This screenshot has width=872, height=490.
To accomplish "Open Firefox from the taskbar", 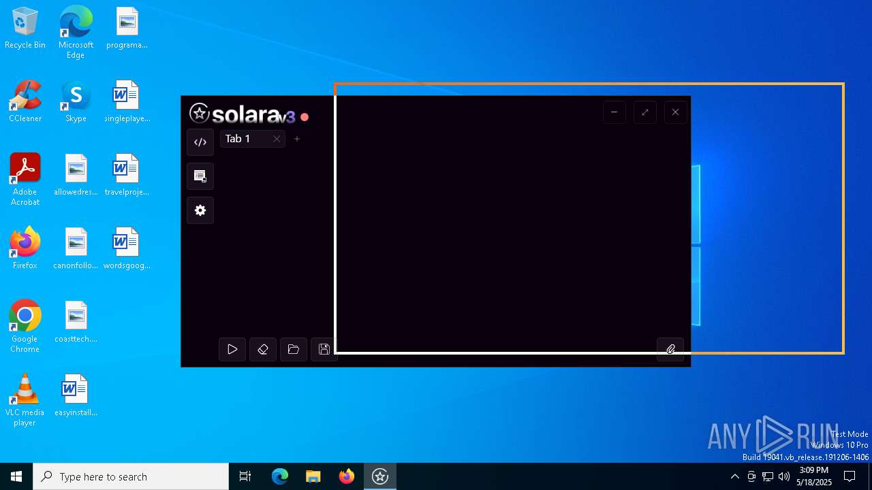I will click(x=347, y=476).
